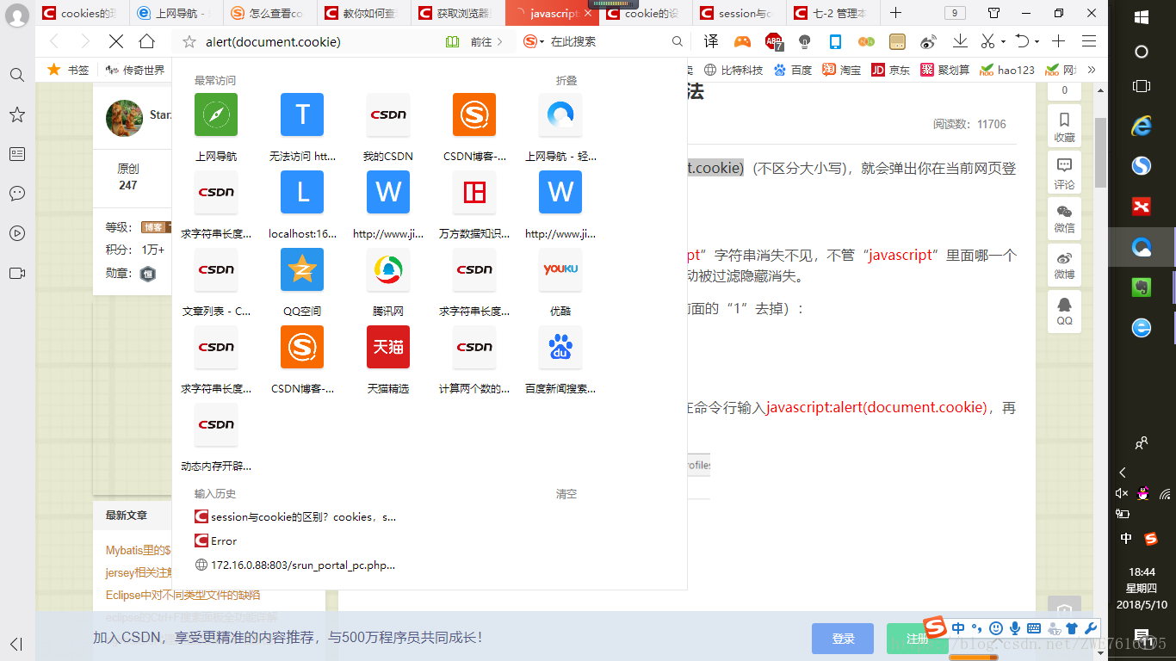This screenshot has width=1176, height=661.
Task: Open the 京东 bookmark link
Action: 891,70
